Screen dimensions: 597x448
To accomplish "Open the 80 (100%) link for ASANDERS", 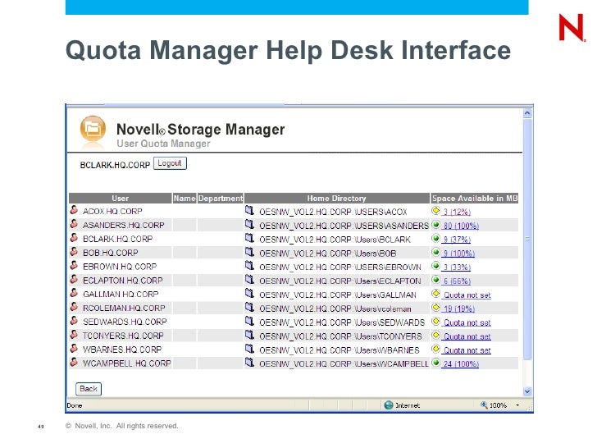I will [x=461, y=226].
